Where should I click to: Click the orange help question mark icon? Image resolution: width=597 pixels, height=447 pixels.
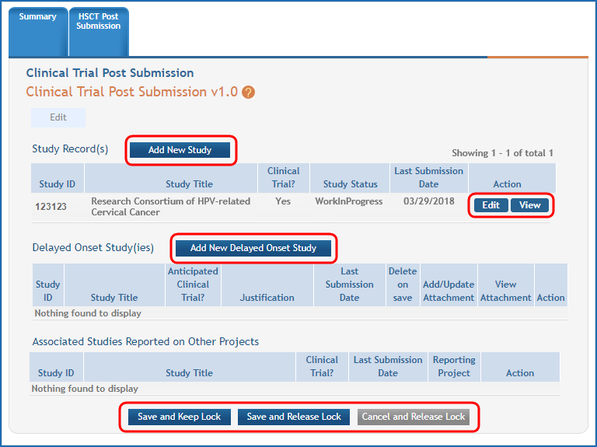(x=248, y=93)
